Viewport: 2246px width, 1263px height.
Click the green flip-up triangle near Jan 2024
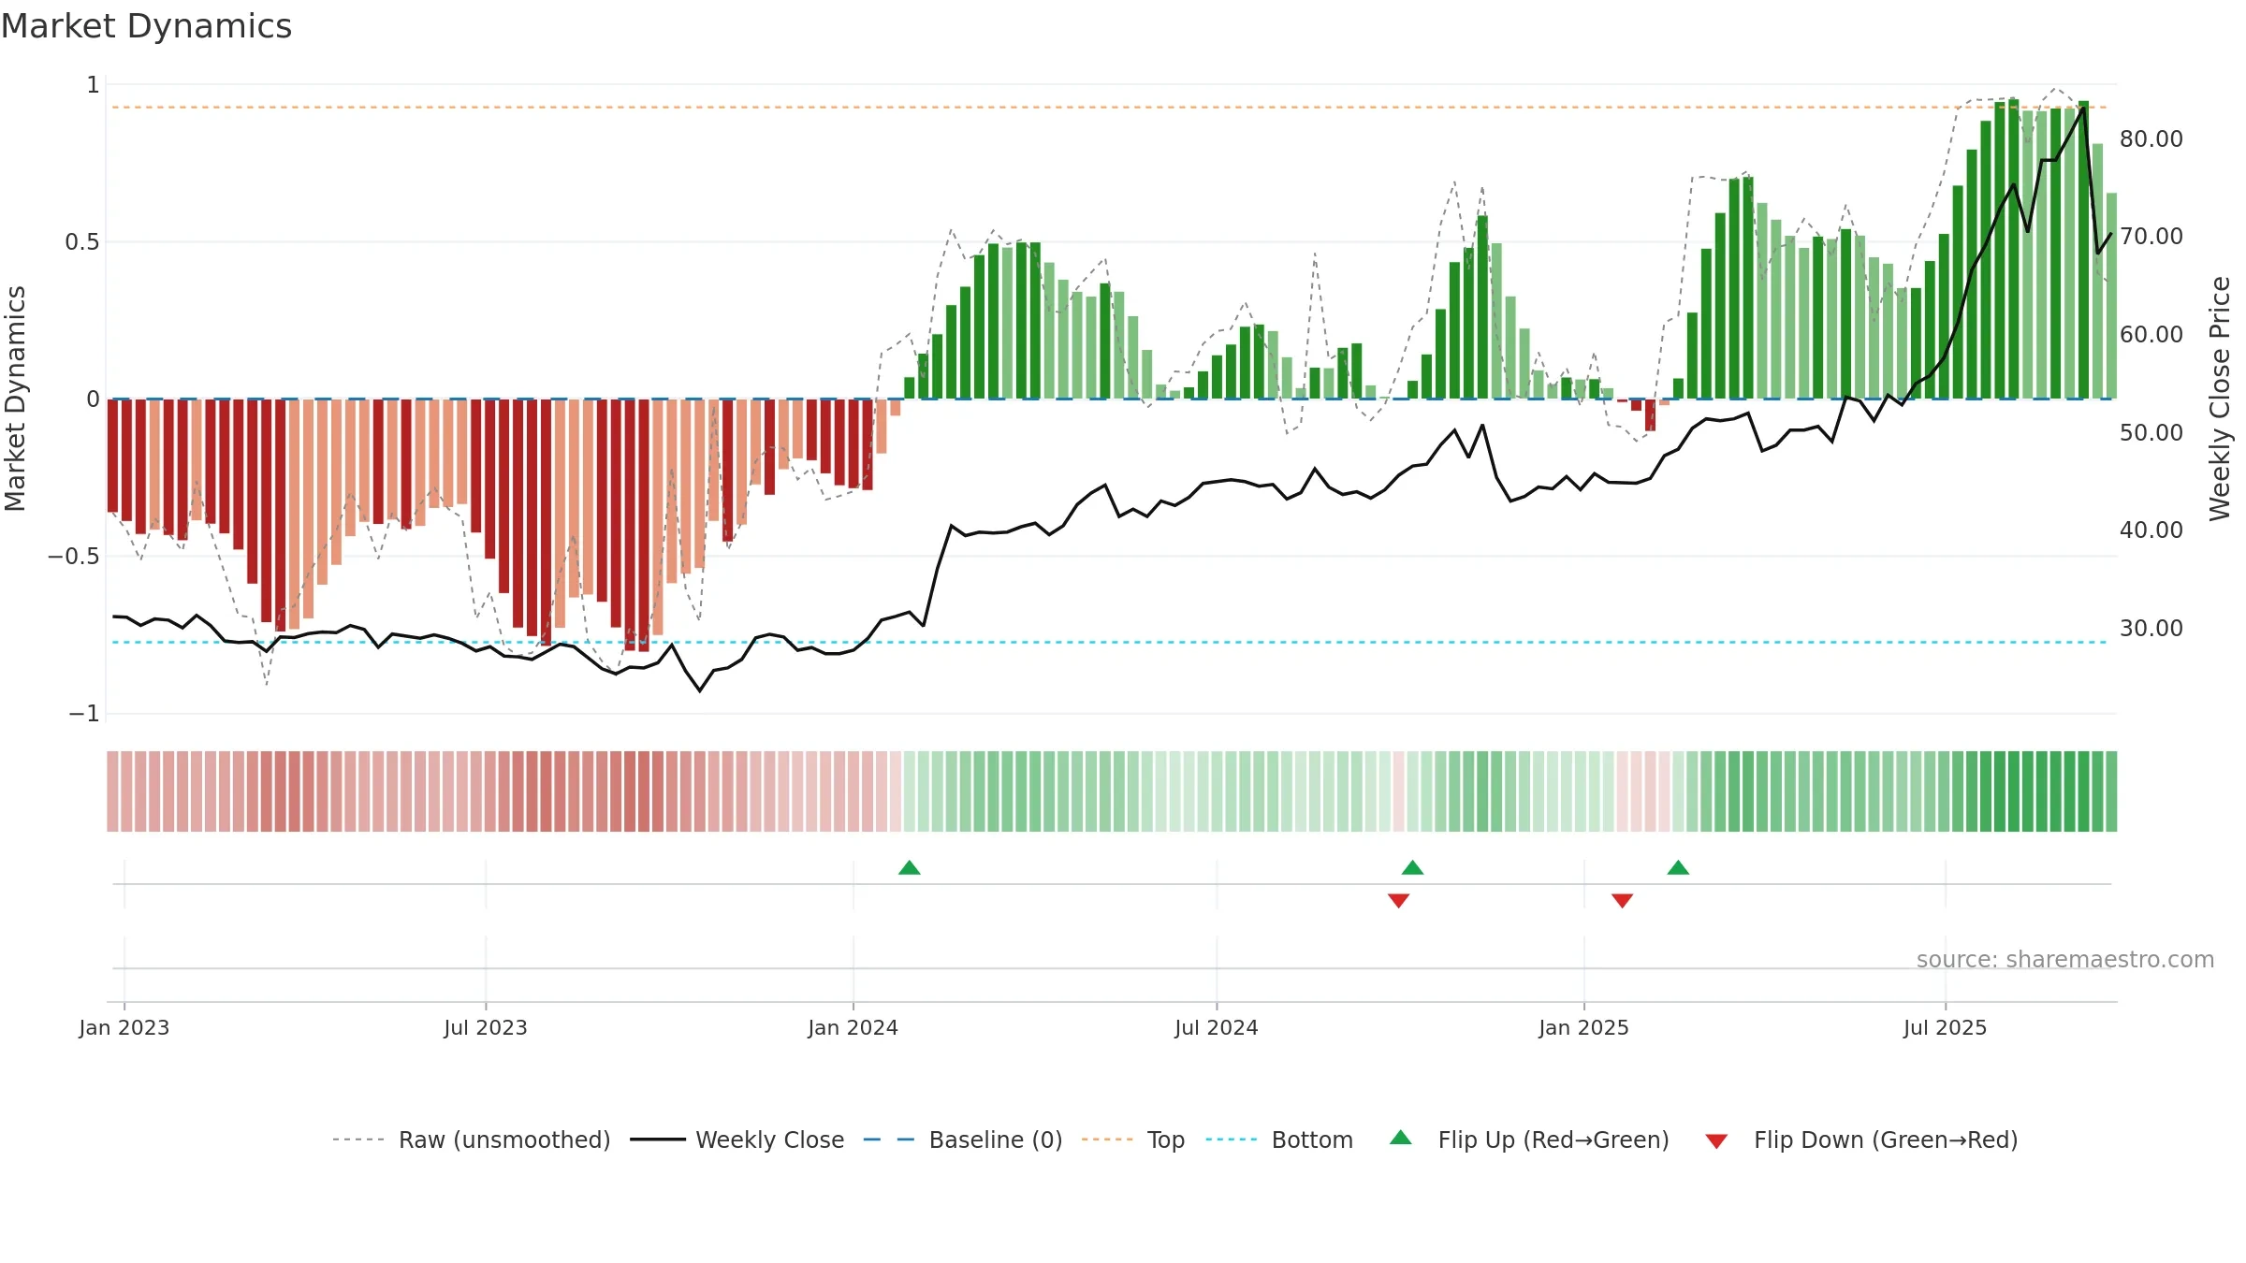coord(910,867)
